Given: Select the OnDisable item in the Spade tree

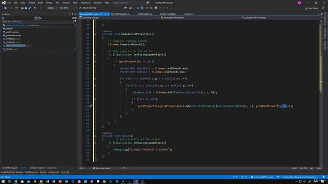Looking at the screenshot, I should 11,42.
